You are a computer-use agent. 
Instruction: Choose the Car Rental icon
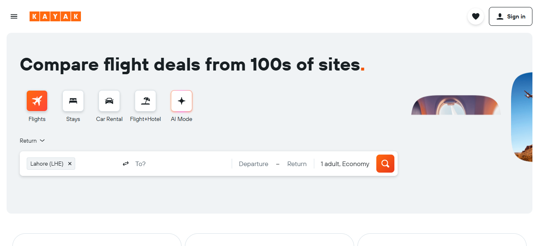(109, 101)
